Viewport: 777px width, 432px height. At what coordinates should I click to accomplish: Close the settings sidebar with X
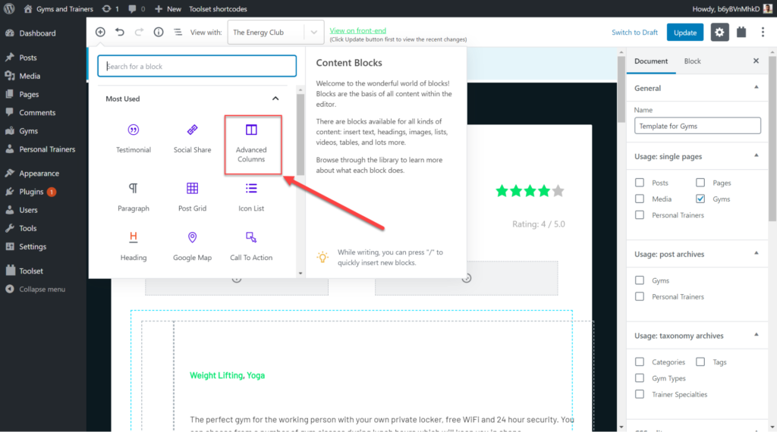coord(756,61)
